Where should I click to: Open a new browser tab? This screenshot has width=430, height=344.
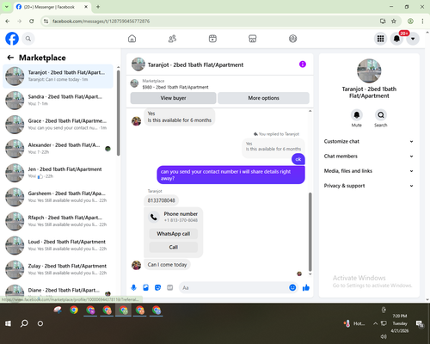(x=98, y=7)
